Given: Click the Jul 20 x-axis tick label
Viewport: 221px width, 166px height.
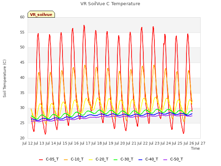Looking at the screenshot, I should pos(120,143).
